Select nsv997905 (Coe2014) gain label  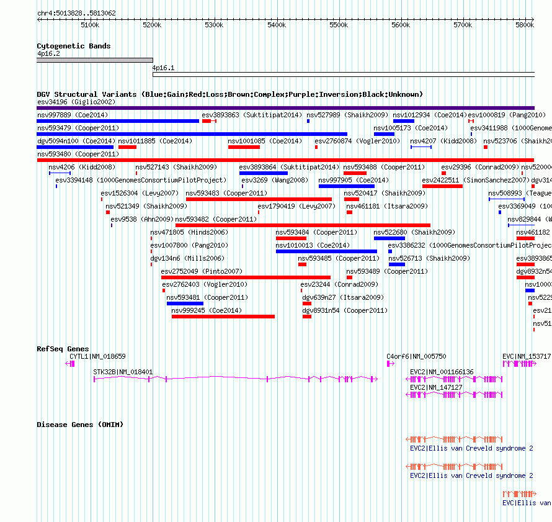pyautogui.click(x=354, y=180)
